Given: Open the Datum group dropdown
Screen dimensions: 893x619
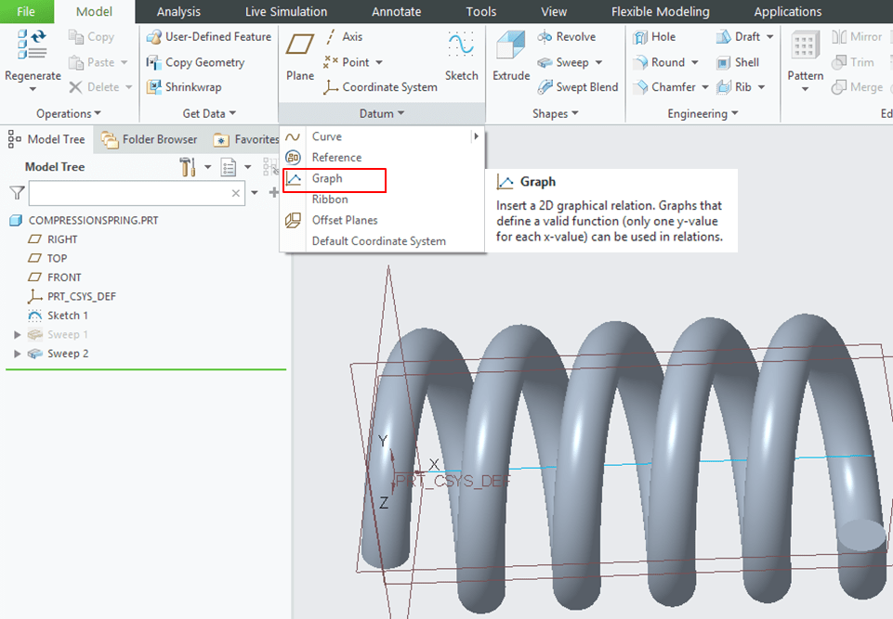Looking at the screenshot, I should point(382,113).
